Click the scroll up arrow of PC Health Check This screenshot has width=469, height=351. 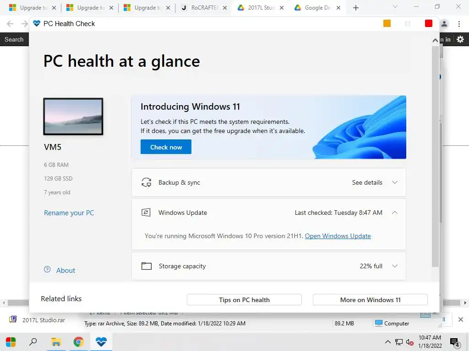coord(435,40)
